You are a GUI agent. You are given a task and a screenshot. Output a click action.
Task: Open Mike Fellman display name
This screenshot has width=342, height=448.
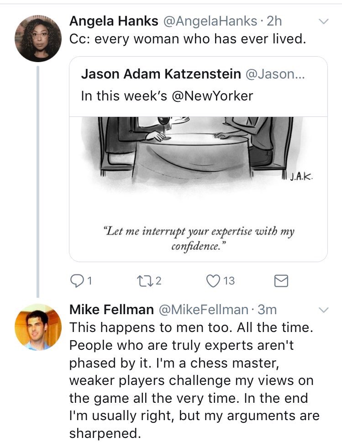tap(111, 310)
